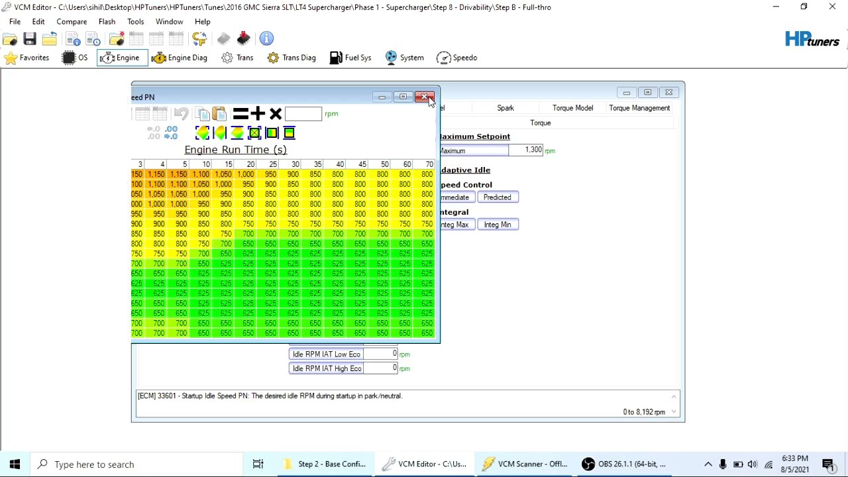Viewport: 848px width, 477px height.
Task: Click the plus add-value icon
Action: click(258, 114)
